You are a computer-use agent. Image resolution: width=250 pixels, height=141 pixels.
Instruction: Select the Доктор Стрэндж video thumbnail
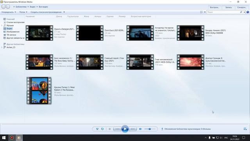(x=191, y=62)
